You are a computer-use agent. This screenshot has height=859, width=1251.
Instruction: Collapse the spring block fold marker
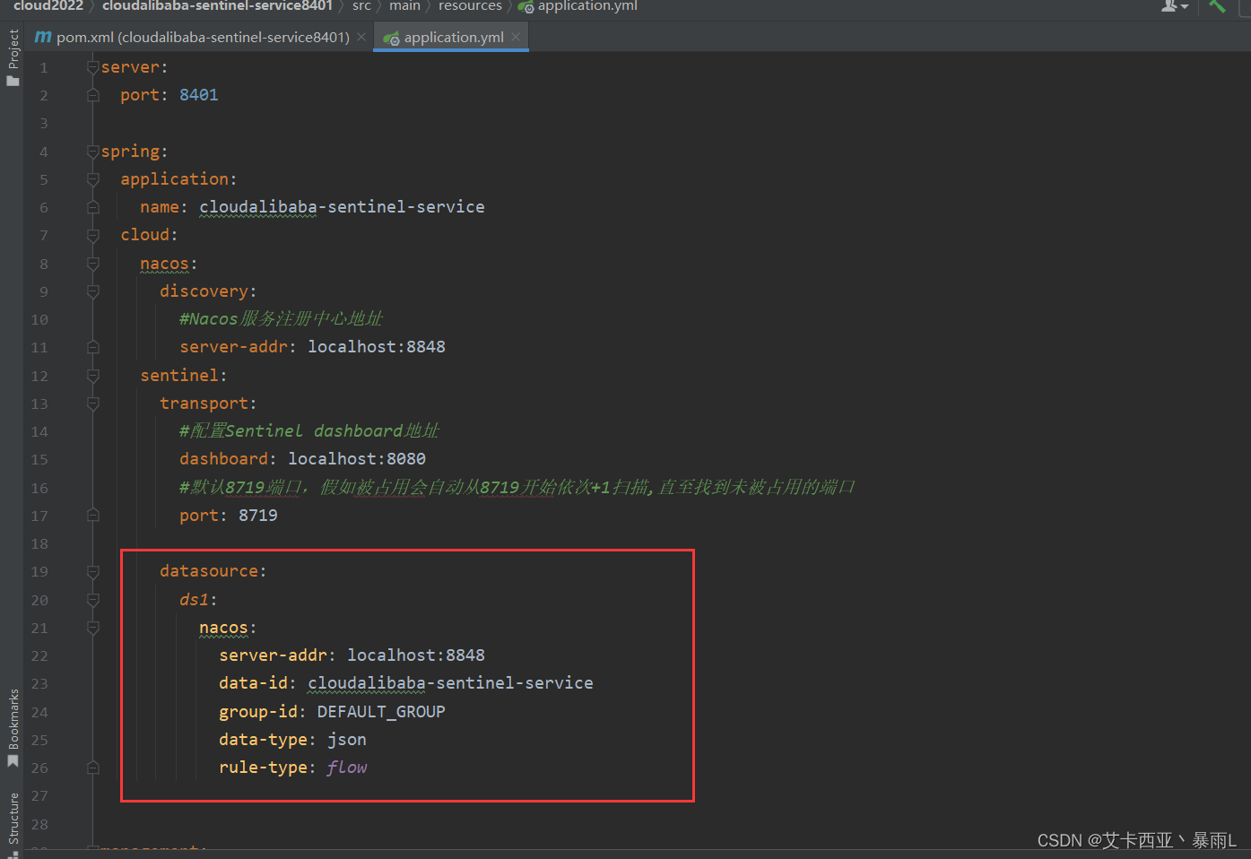(92, 152)
